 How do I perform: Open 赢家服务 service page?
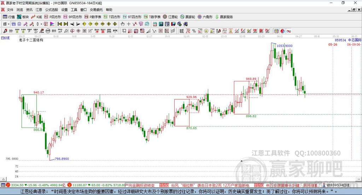pyautogui.click(x=224, y=17)
